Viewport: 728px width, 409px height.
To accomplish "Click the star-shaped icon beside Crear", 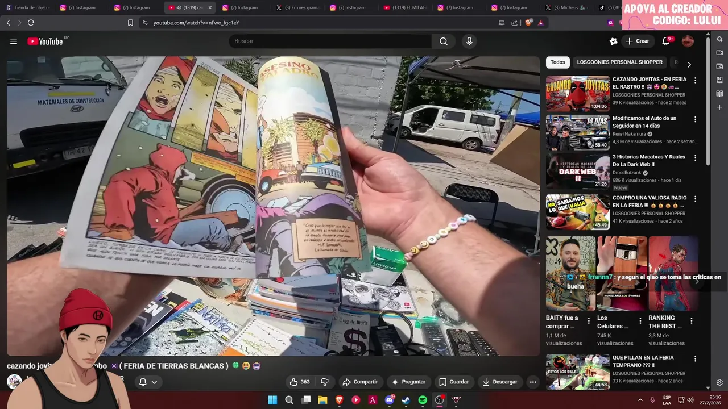I will click(x=613, y=41).
